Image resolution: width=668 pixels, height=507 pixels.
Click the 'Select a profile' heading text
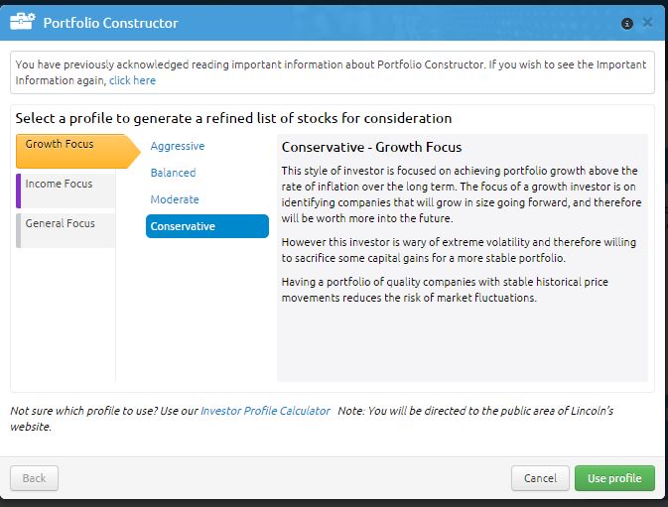click(x=233, y=118)
